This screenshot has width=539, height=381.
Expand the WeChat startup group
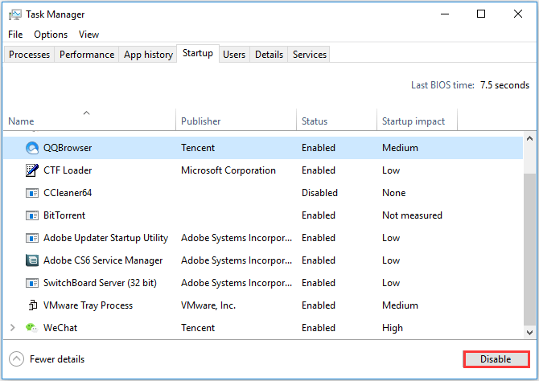pyautogui.click(x=13, y=328)
